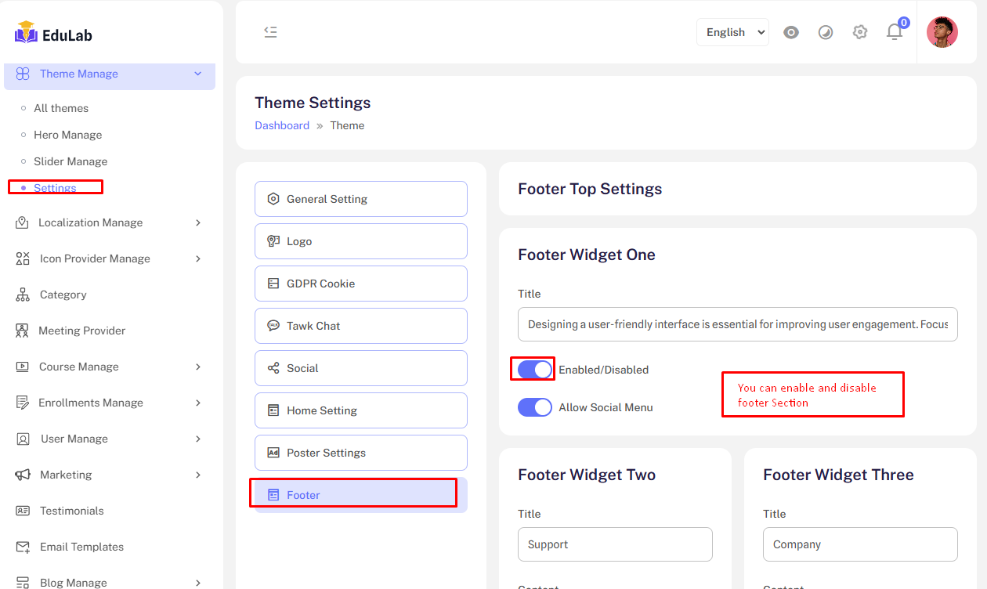Viewport: 987px width, 589px height.
Task: Collapse the sidebar with the menu icon
Action: coord(270,32)
